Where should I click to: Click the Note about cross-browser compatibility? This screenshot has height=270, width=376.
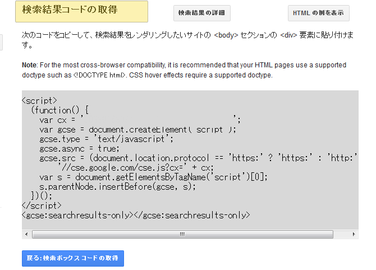coord(184,70)
